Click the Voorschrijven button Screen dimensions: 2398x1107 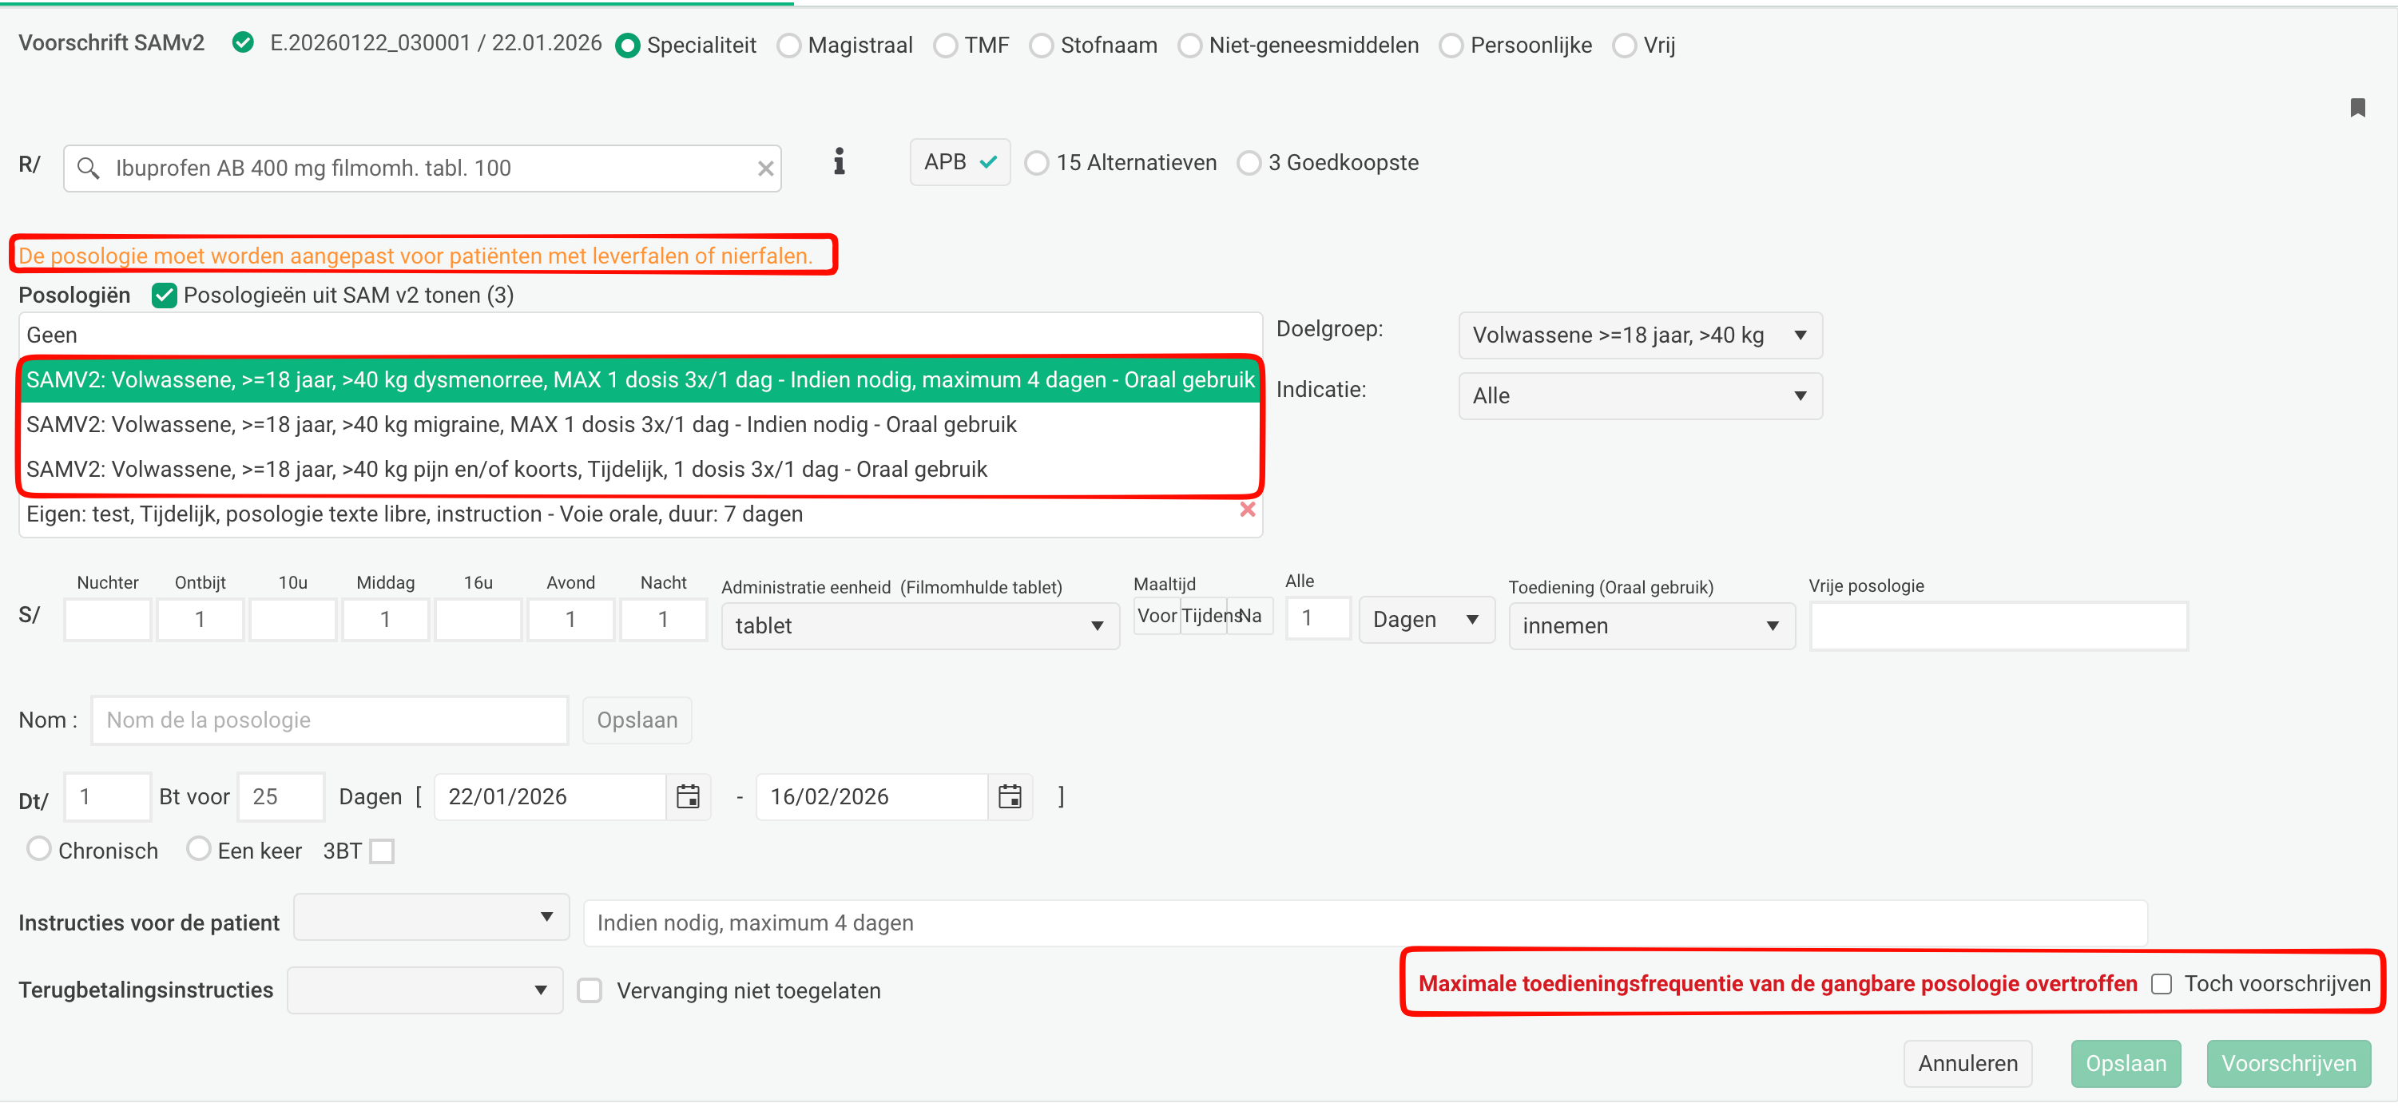pos(2287,1063)
